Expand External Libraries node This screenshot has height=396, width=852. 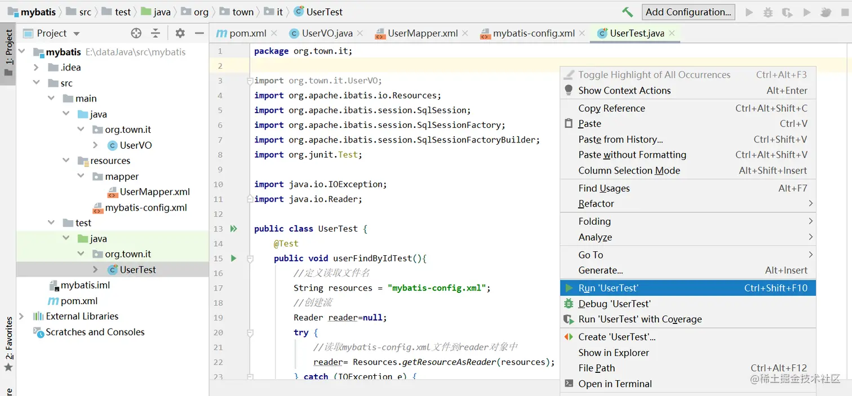point(21,317)
